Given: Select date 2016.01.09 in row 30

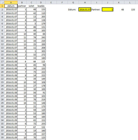Looking at the screenshot, I should (11, 106).
